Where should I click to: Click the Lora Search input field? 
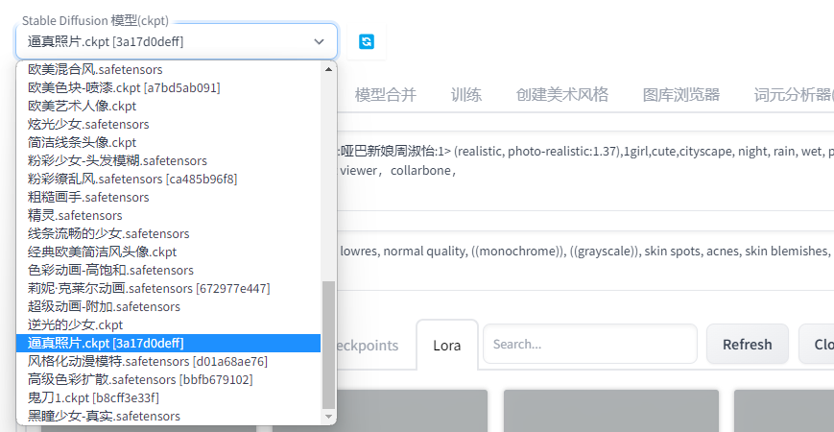click(x=590, y=345)
